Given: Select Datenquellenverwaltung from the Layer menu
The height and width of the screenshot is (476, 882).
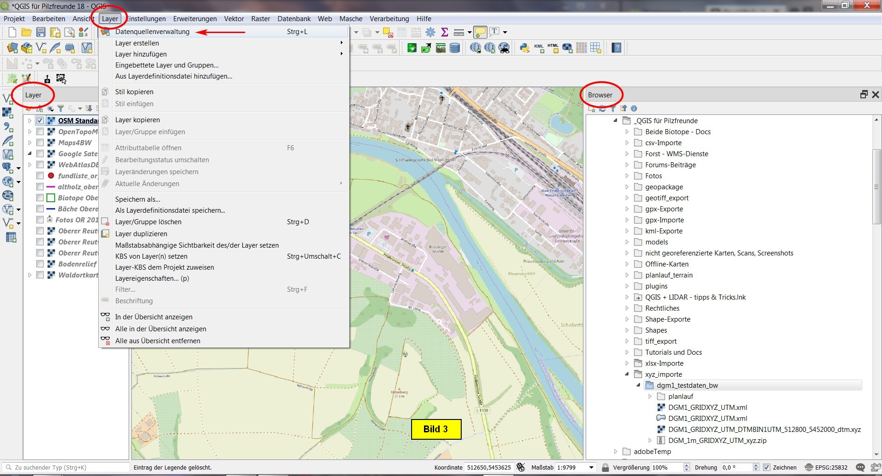Looking at the screenshot, I should pyautogui.click(x=152, y=32).
